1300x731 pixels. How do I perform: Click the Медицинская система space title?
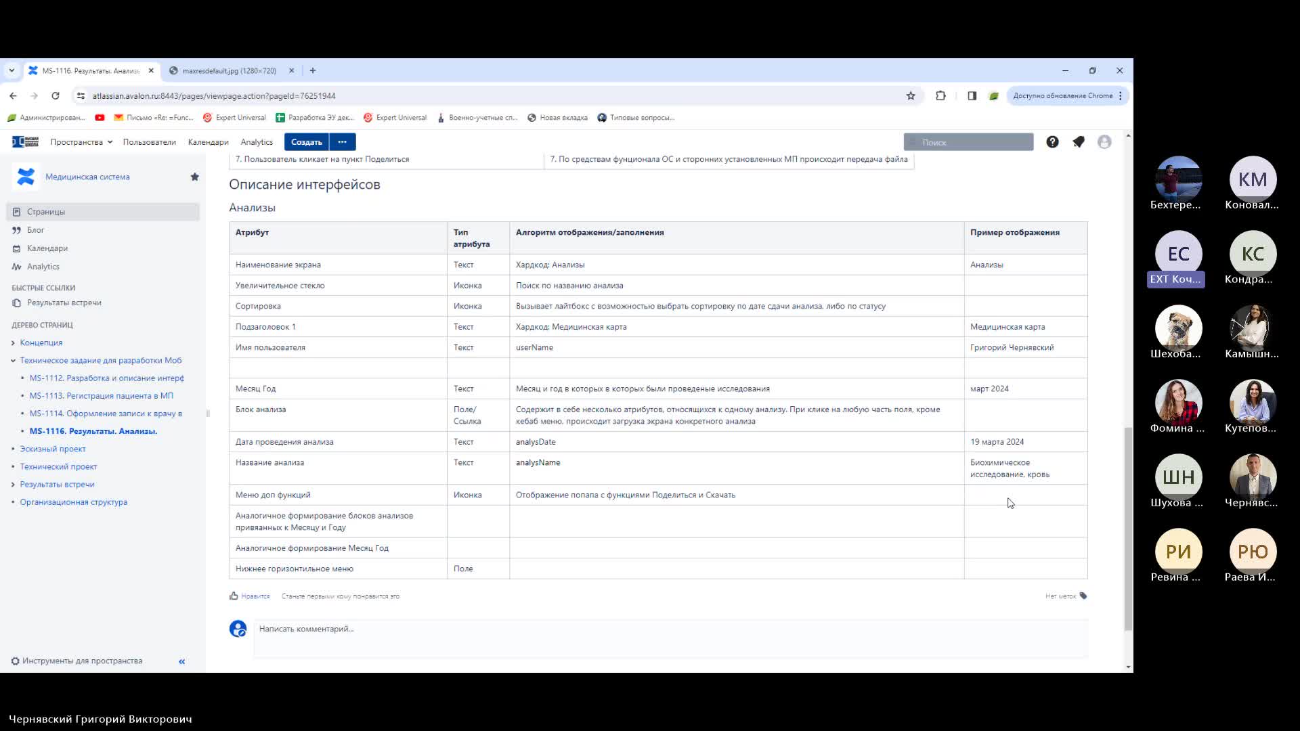pyautogui.click(x=87, y=177)
